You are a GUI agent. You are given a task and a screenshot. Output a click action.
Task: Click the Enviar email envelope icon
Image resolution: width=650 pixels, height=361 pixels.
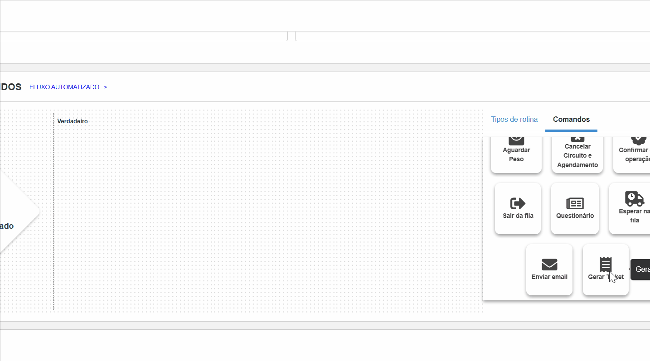click(x=549, y=265)
